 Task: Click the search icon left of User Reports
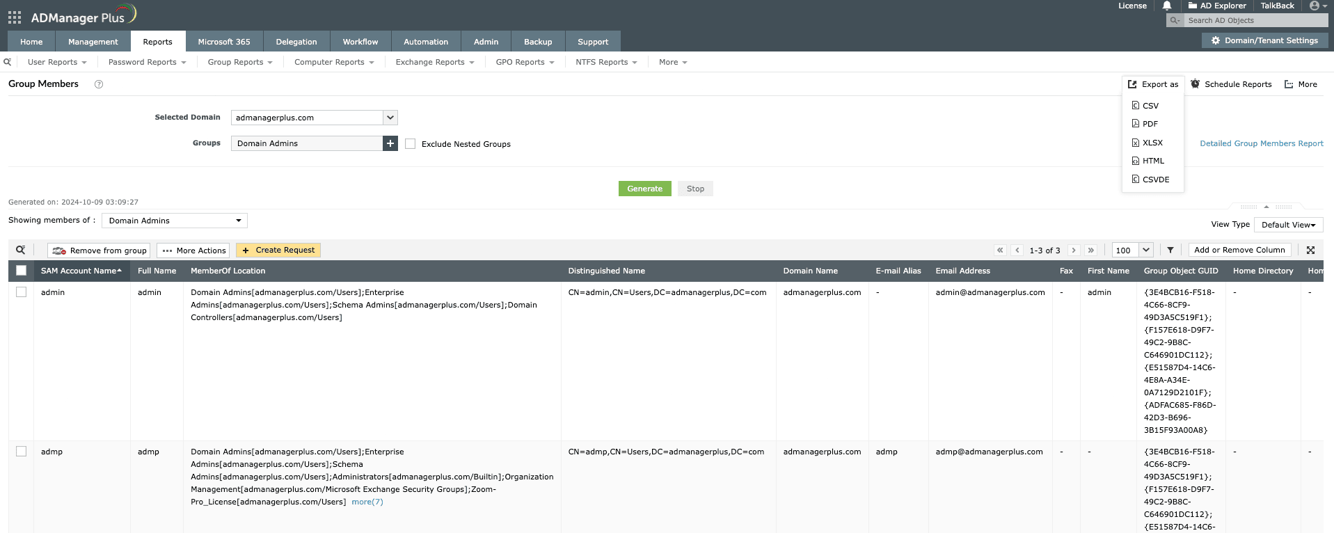8,62
